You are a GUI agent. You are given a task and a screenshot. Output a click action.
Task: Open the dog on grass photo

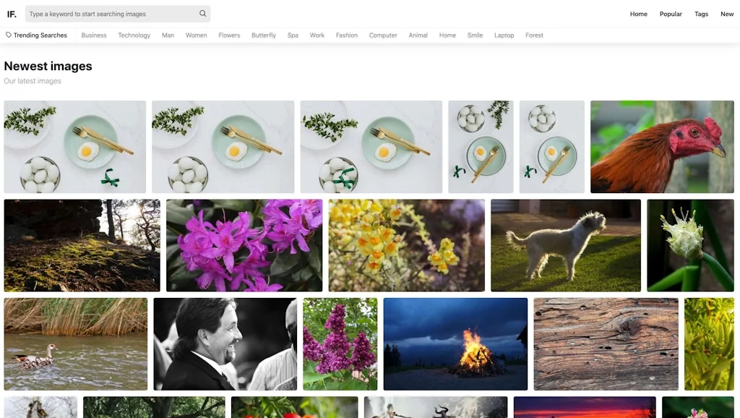pyautogui.click(x=567, y=245)
